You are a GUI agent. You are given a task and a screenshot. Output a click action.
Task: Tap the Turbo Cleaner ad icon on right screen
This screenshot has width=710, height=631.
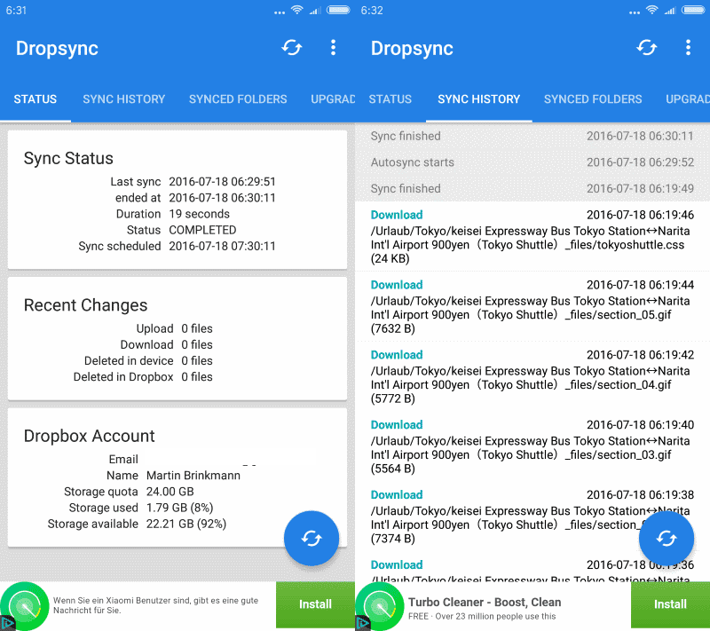tap(380, 606)
